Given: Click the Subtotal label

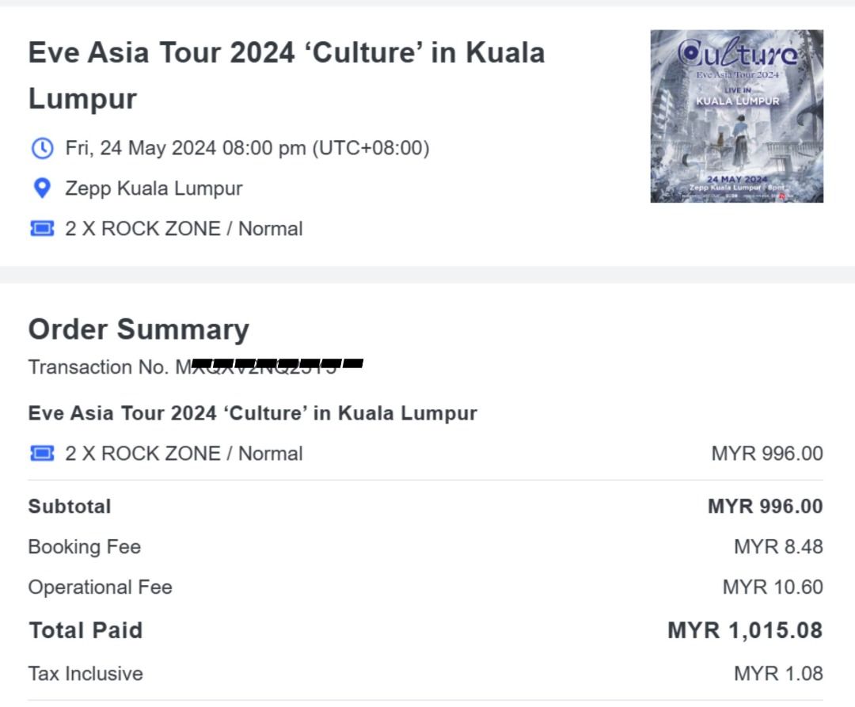Looking at the screenshot, I should [x=70, y=507].
